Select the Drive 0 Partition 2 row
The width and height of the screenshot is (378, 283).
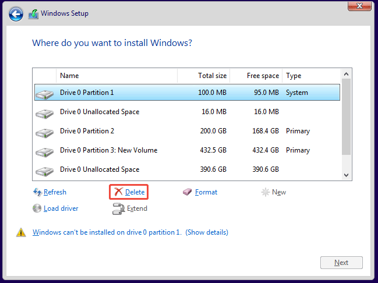(x=188, y=131)
